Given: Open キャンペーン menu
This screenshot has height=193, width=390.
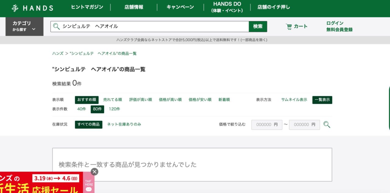Looking at the screenshot, I should (180, 7).
